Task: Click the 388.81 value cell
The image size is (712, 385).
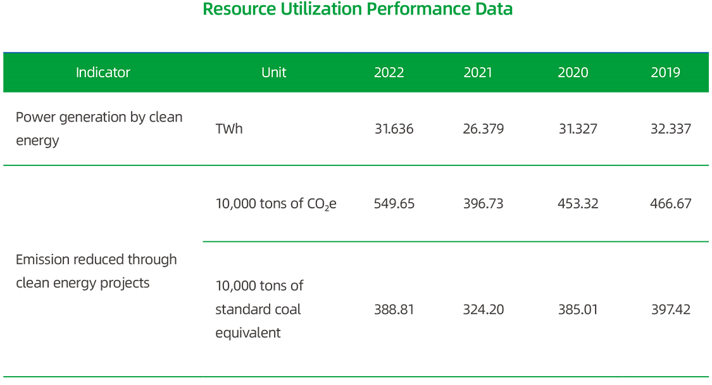Action: coord(394,310)
